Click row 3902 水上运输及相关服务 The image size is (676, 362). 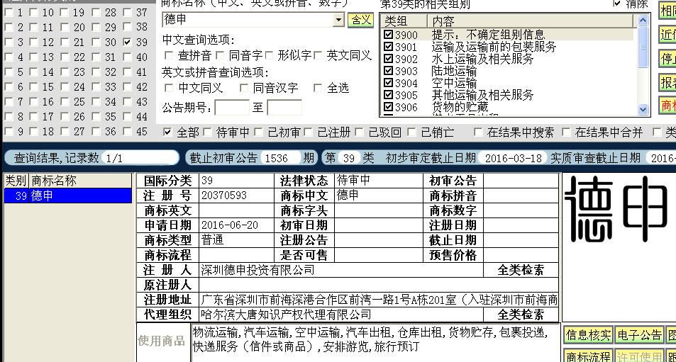[x=507, y=58]
